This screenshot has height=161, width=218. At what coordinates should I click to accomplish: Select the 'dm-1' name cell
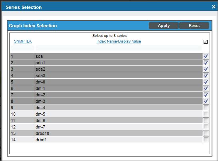pyautogui.click(x=118, y=88)
